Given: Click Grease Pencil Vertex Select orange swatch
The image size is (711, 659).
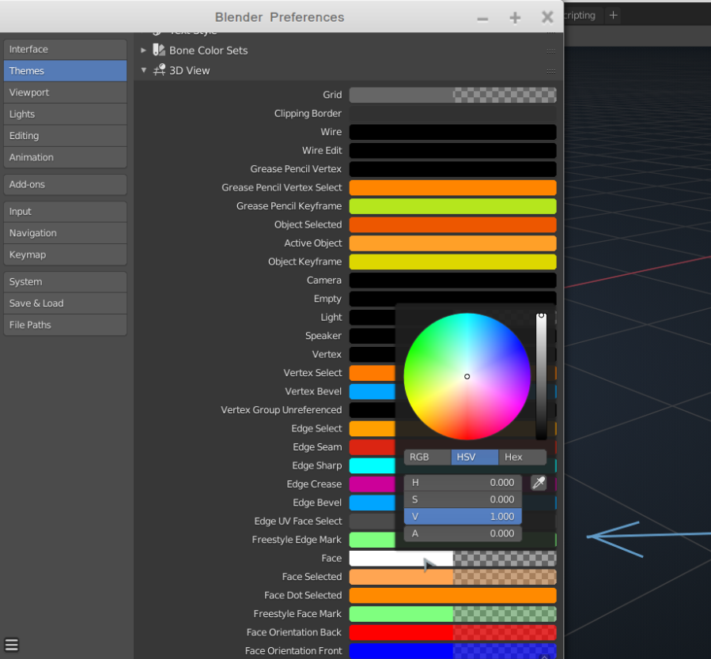Looking at the screenshot, I should click(x=452, y=187).
